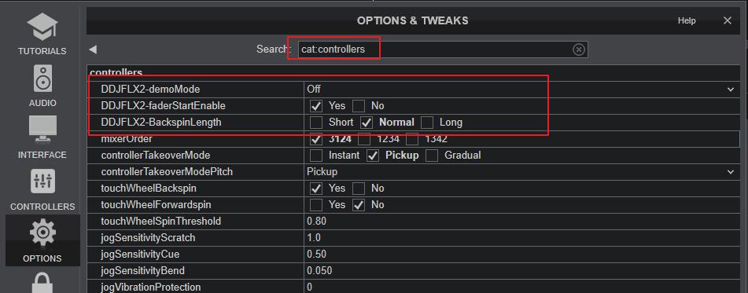Check Short for DDJFLX2-BackspinLength
Viewport: 748px width, 293px height.
coord(316,123)
